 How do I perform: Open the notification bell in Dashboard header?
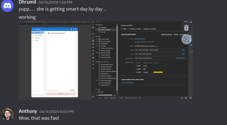[71, 29]
